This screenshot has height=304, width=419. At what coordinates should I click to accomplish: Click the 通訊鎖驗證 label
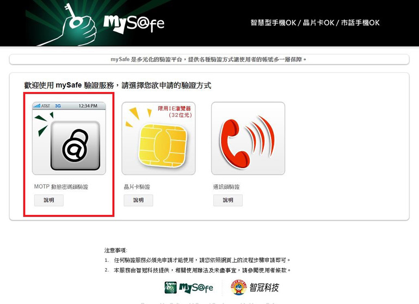(x=226, y=187)
